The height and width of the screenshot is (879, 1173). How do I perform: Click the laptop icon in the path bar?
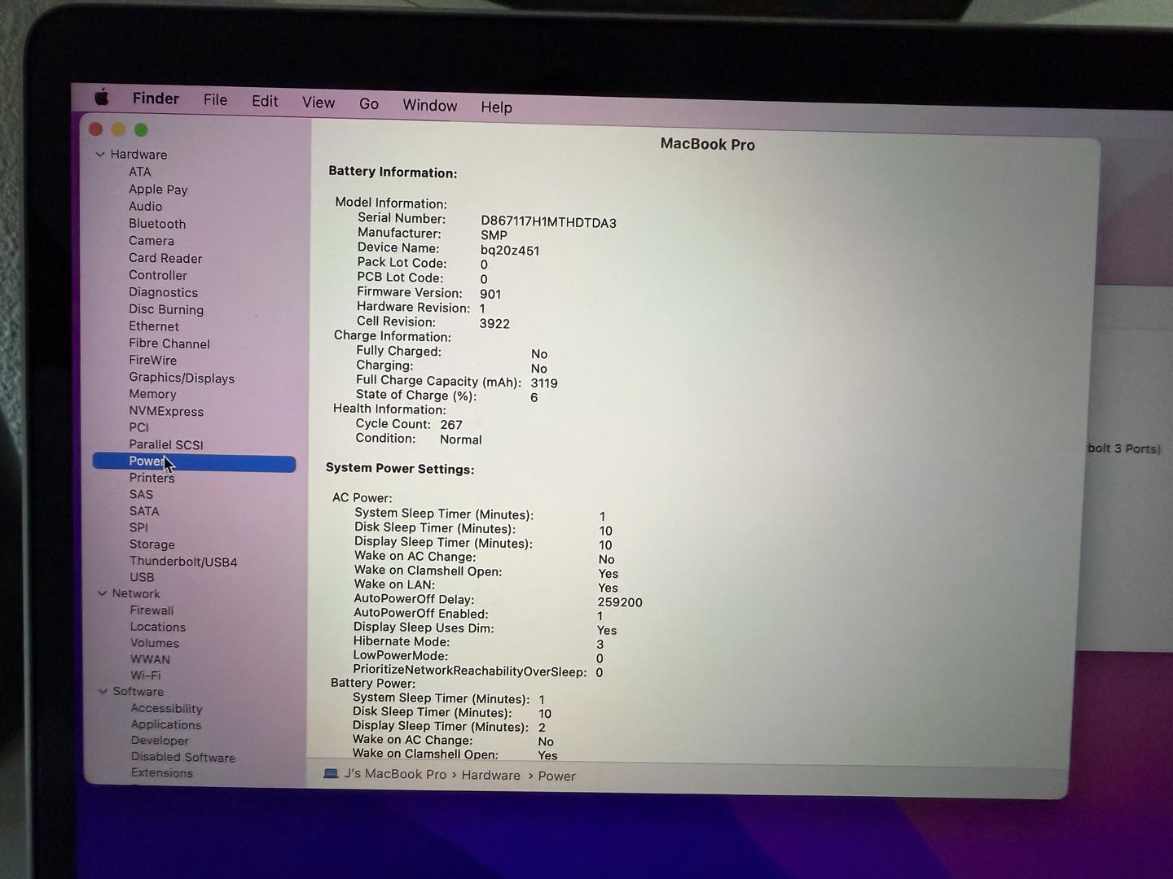(331, 773)
